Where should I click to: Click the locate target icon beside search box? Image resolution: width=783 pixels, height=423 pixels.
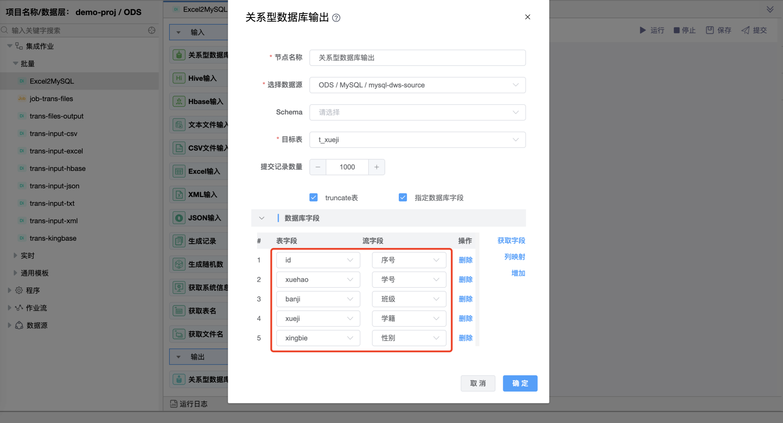(x=152, y=30)
